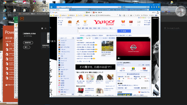This screenshot has height=105, width=187.
Task: Open the Favorites star icon in IE
Action: (x=154, y=7)
